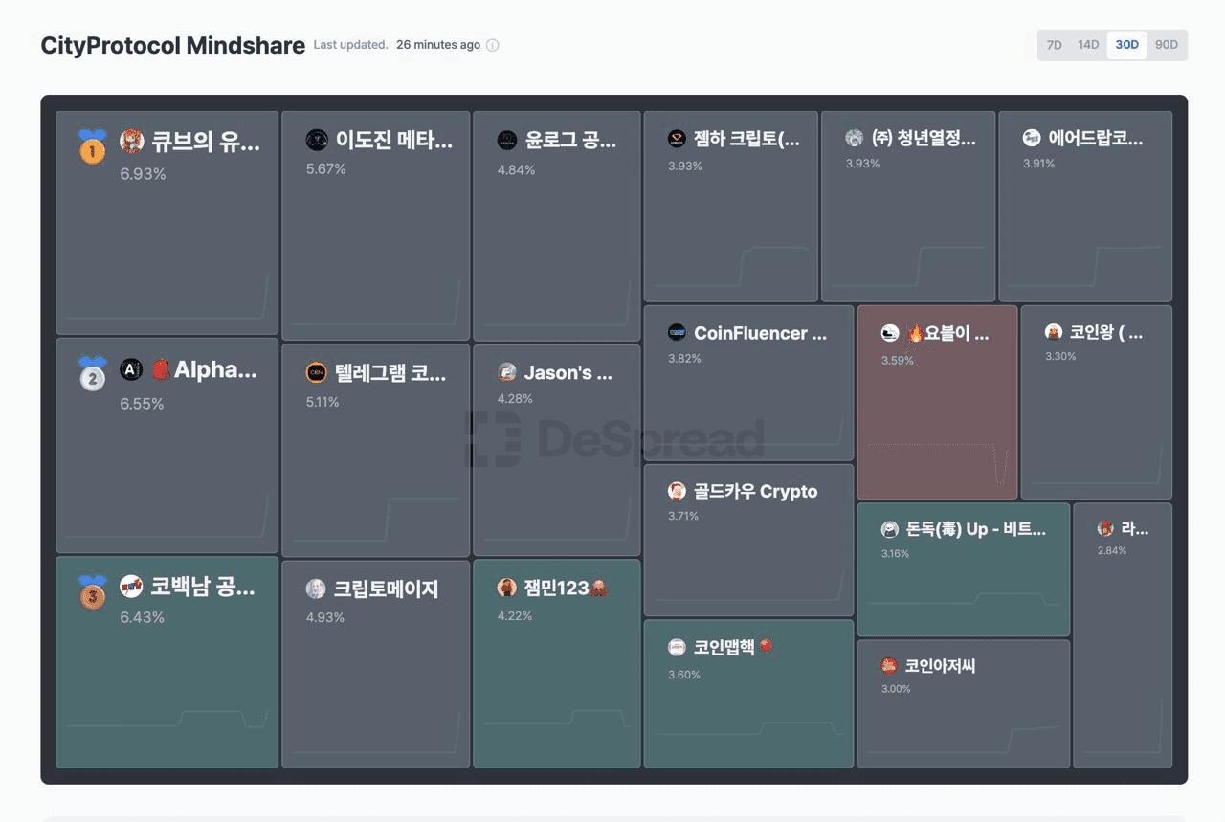Select the 30D time range tab

1126,45
